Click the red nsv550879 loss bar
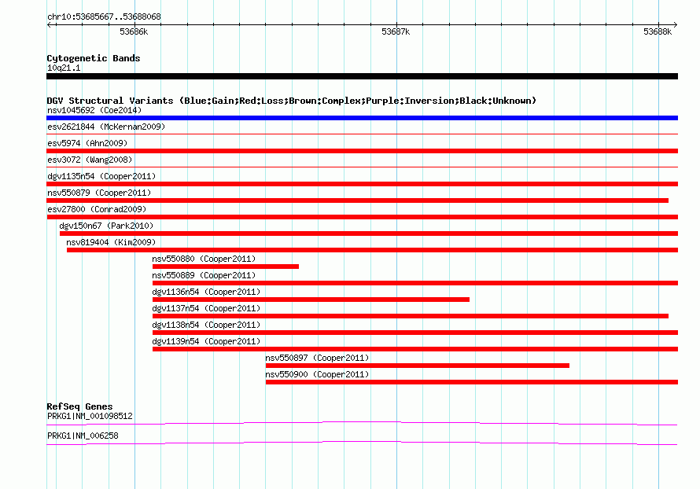 pyautogui.click(x=357, y=200)
